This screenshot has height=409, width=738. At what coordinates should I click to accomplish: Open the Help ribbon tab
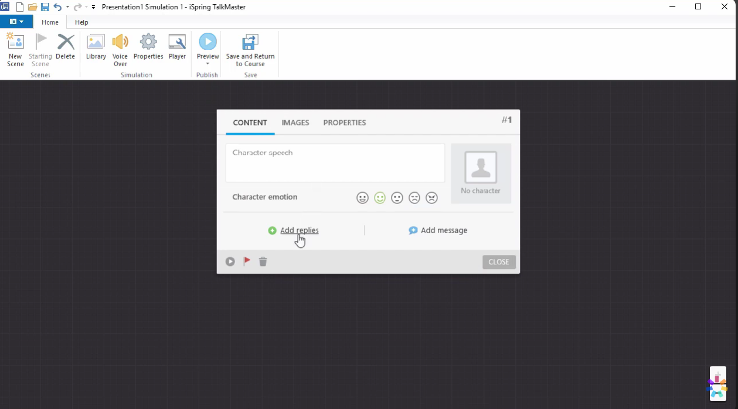point(81,22)
